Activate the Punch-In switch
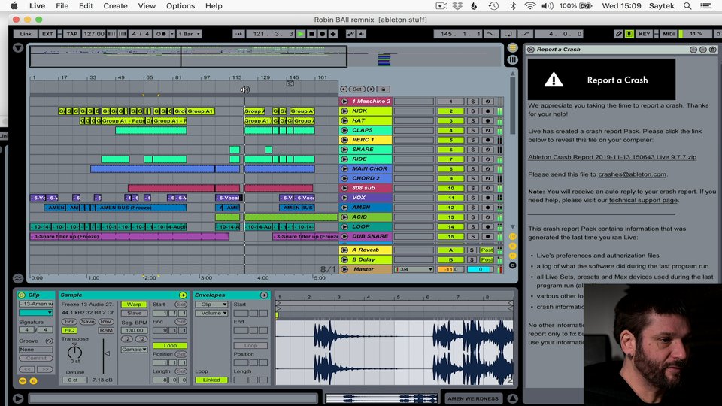The height and width of the screenshot is (406, 722). tap(492, 34)
